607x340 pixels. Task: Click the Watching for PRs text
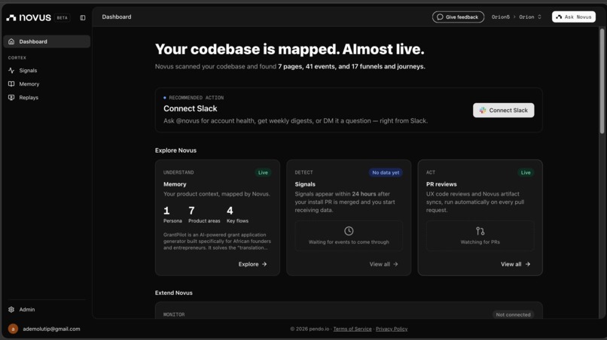tap(480, 242)
